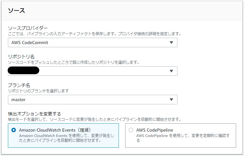Click the arrow on the master branch dropdown
Screen dimensions: 244x156
pos(171,100)
